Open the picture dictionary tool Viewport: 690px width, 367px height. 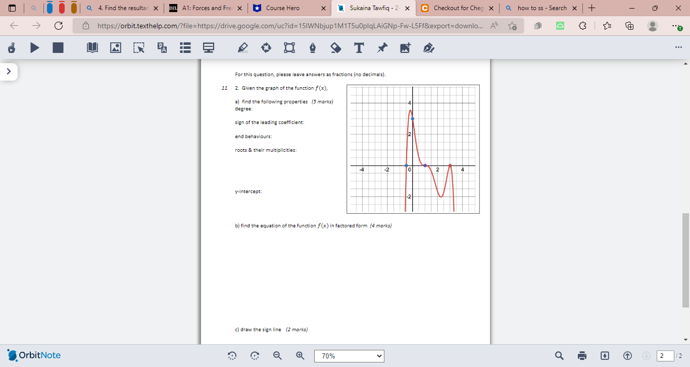(116, 48)
